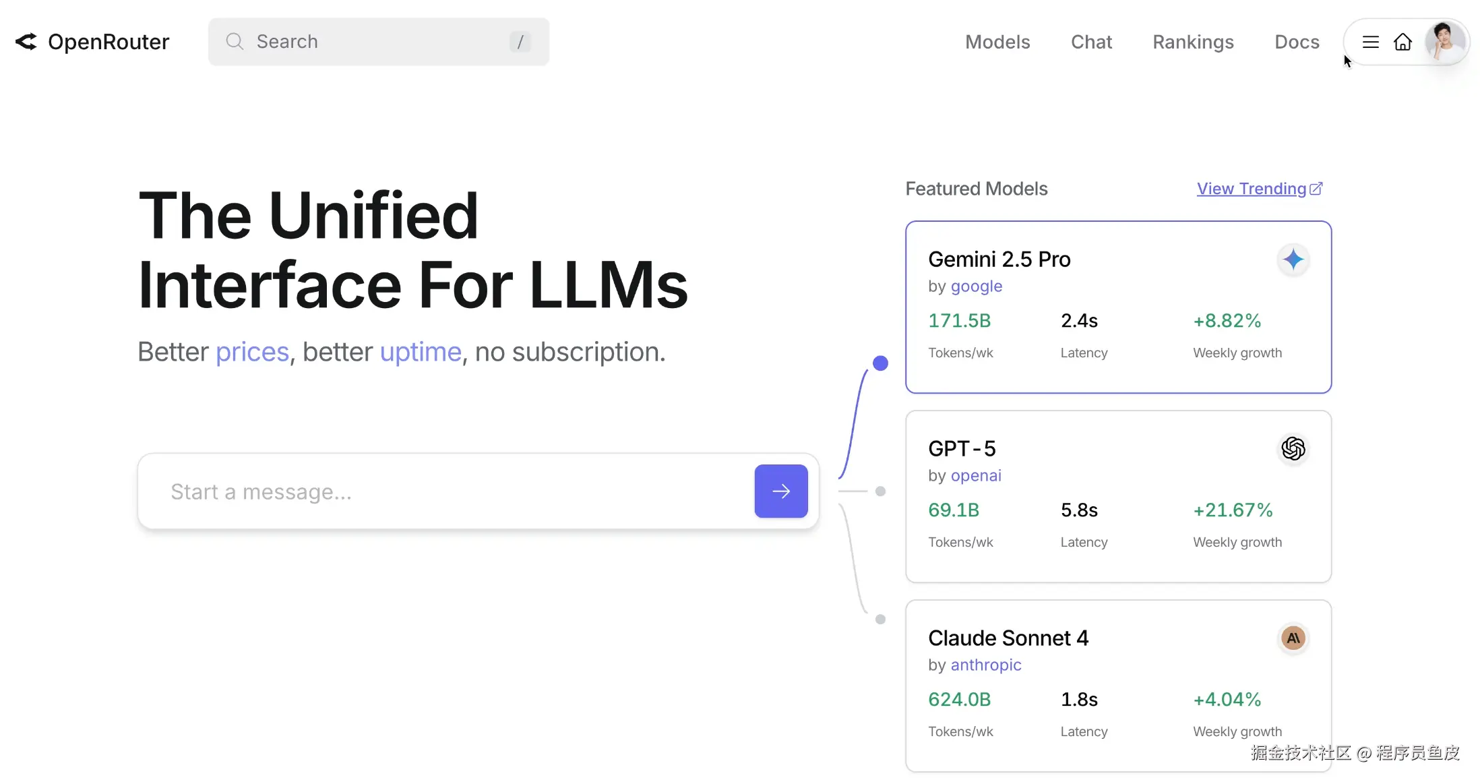Screen dimensions: 1480x782
Task: Click the OpenRouter logo icon
Action: tap(26, 42)
